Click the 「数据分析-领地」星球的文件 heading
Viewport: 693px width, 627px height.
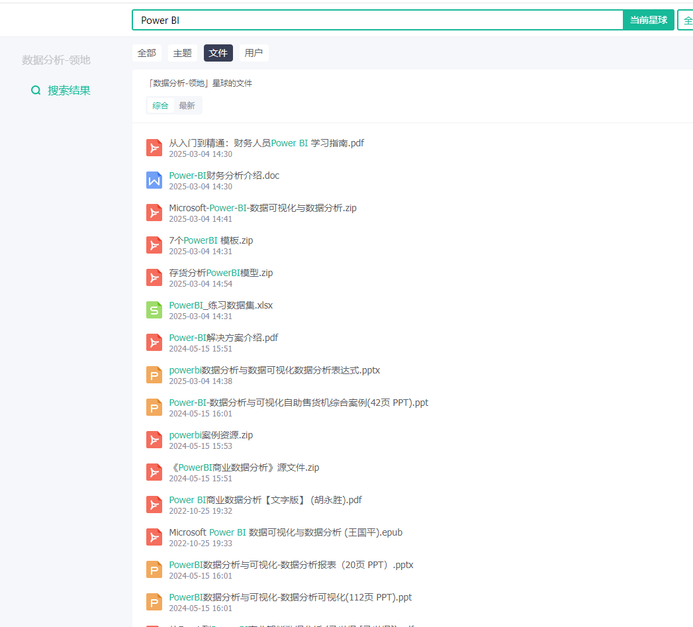(x=200, y=83)
